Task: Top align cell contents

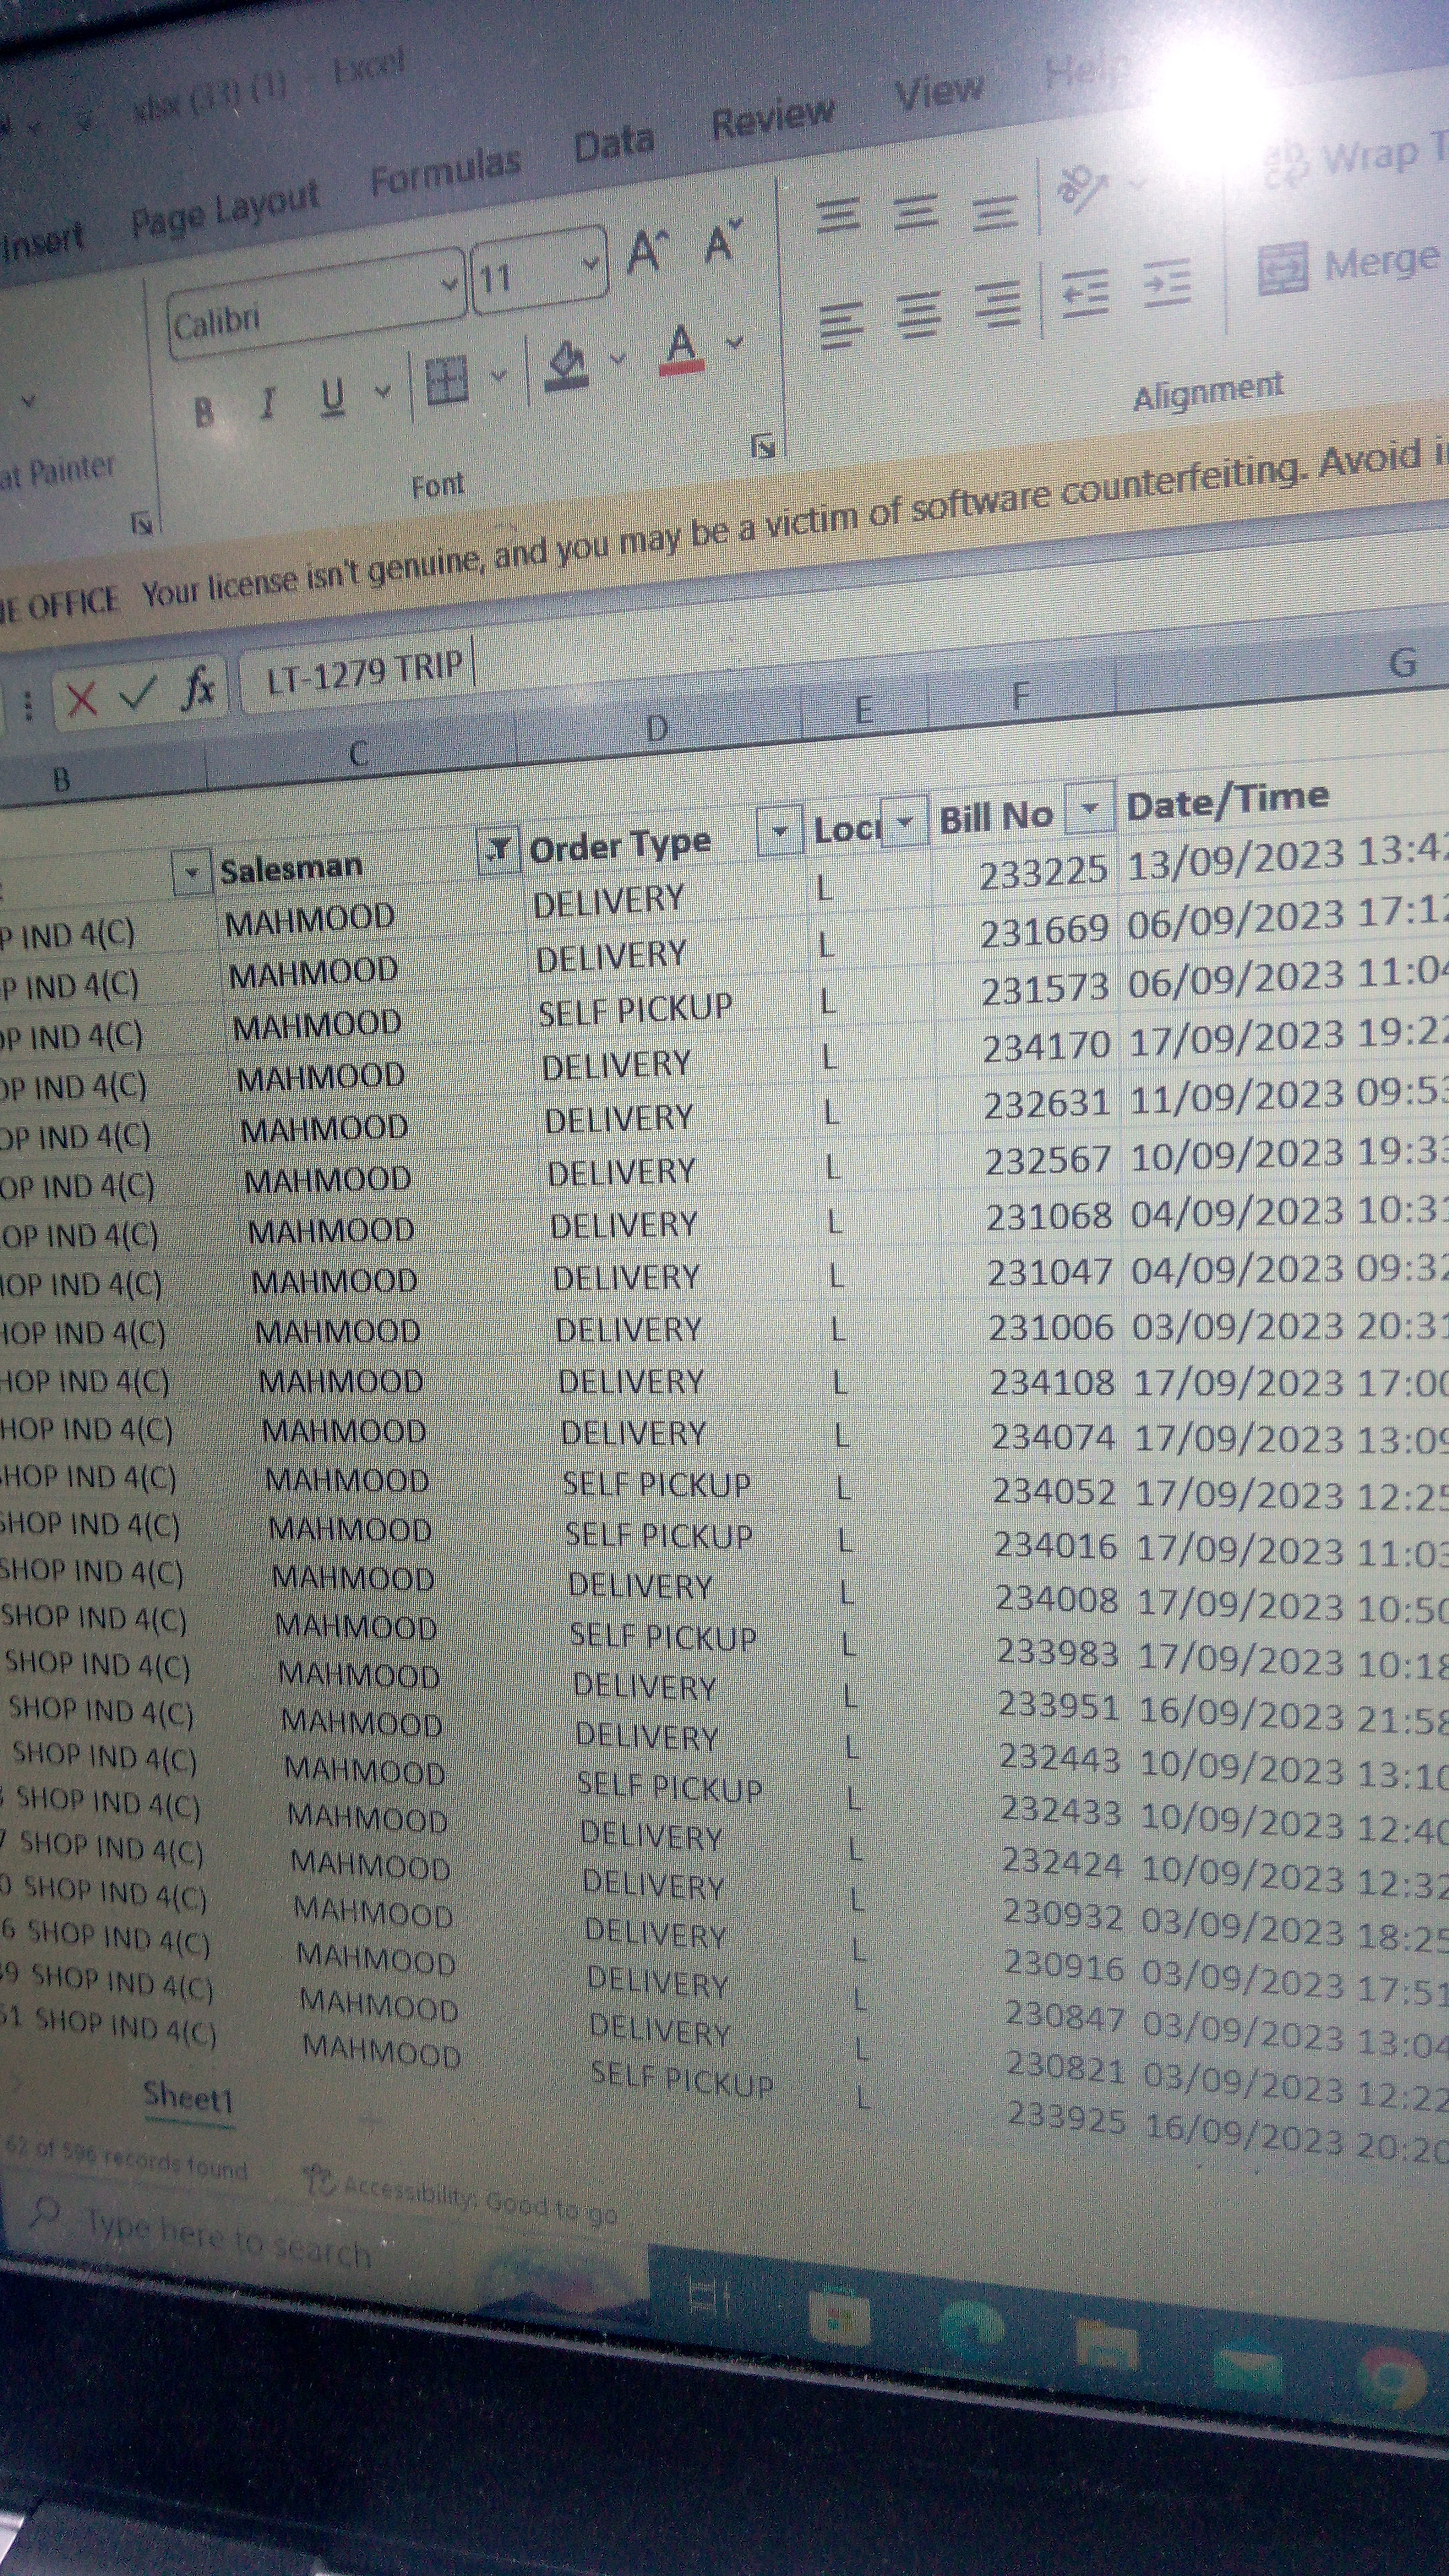Action: [x=838, y=215]
